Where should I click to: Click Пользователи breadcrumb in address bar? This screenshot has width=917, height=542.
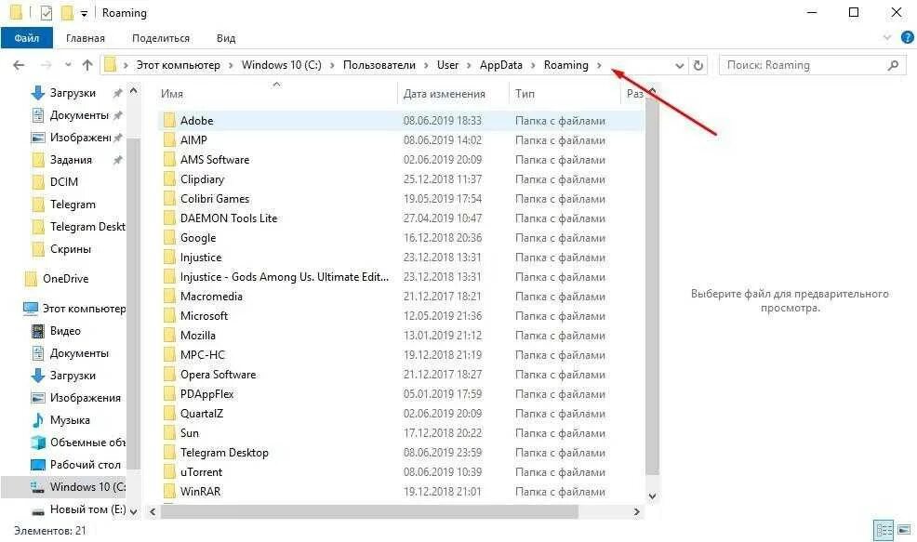pos(379,65)
